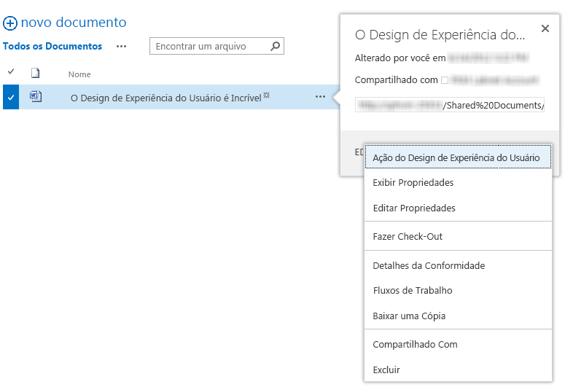This screenshot has height=387, width=565.
Task: Open the novo documento link
Action: 74,23
